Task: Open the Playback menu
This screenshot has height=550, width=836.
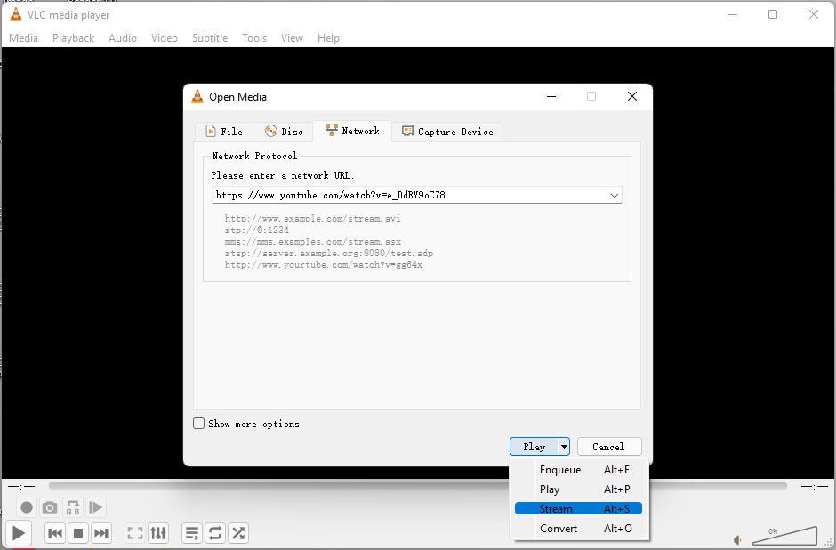Action: tap(73, 38)
